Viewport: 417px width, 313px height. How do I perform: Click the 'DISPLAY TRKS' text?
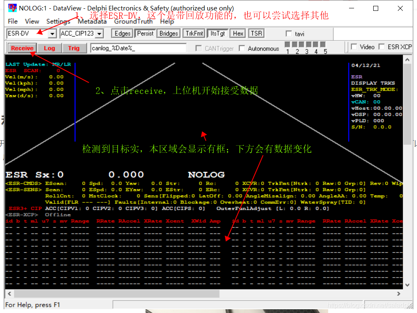point(373,83)
